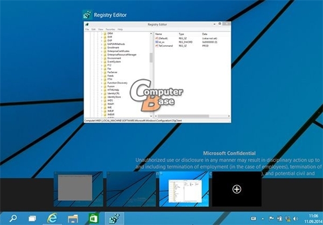Image resolution: width=323 pixels, height=225 pixels.
Task: Click the HTMLHelp key folder icon
Action: [x=105, y=90]
